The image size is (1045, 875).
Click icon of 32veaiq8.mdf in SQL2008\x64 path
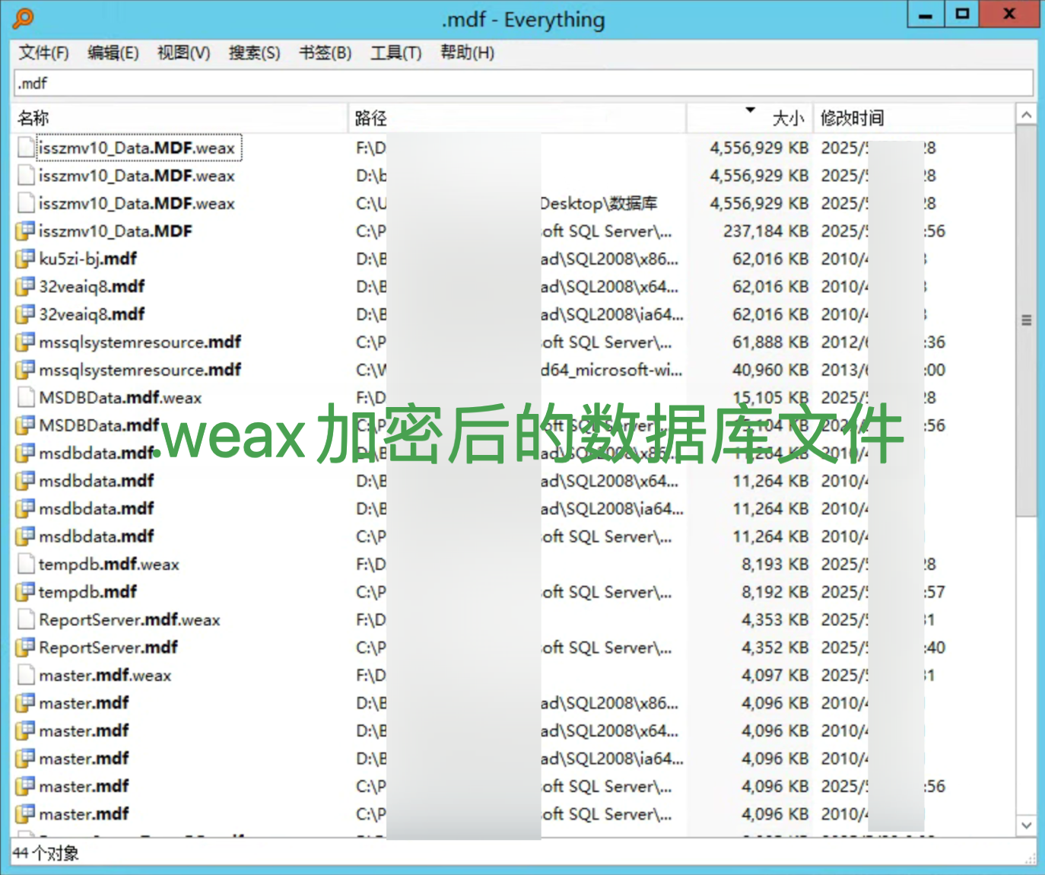pos(26,286)
